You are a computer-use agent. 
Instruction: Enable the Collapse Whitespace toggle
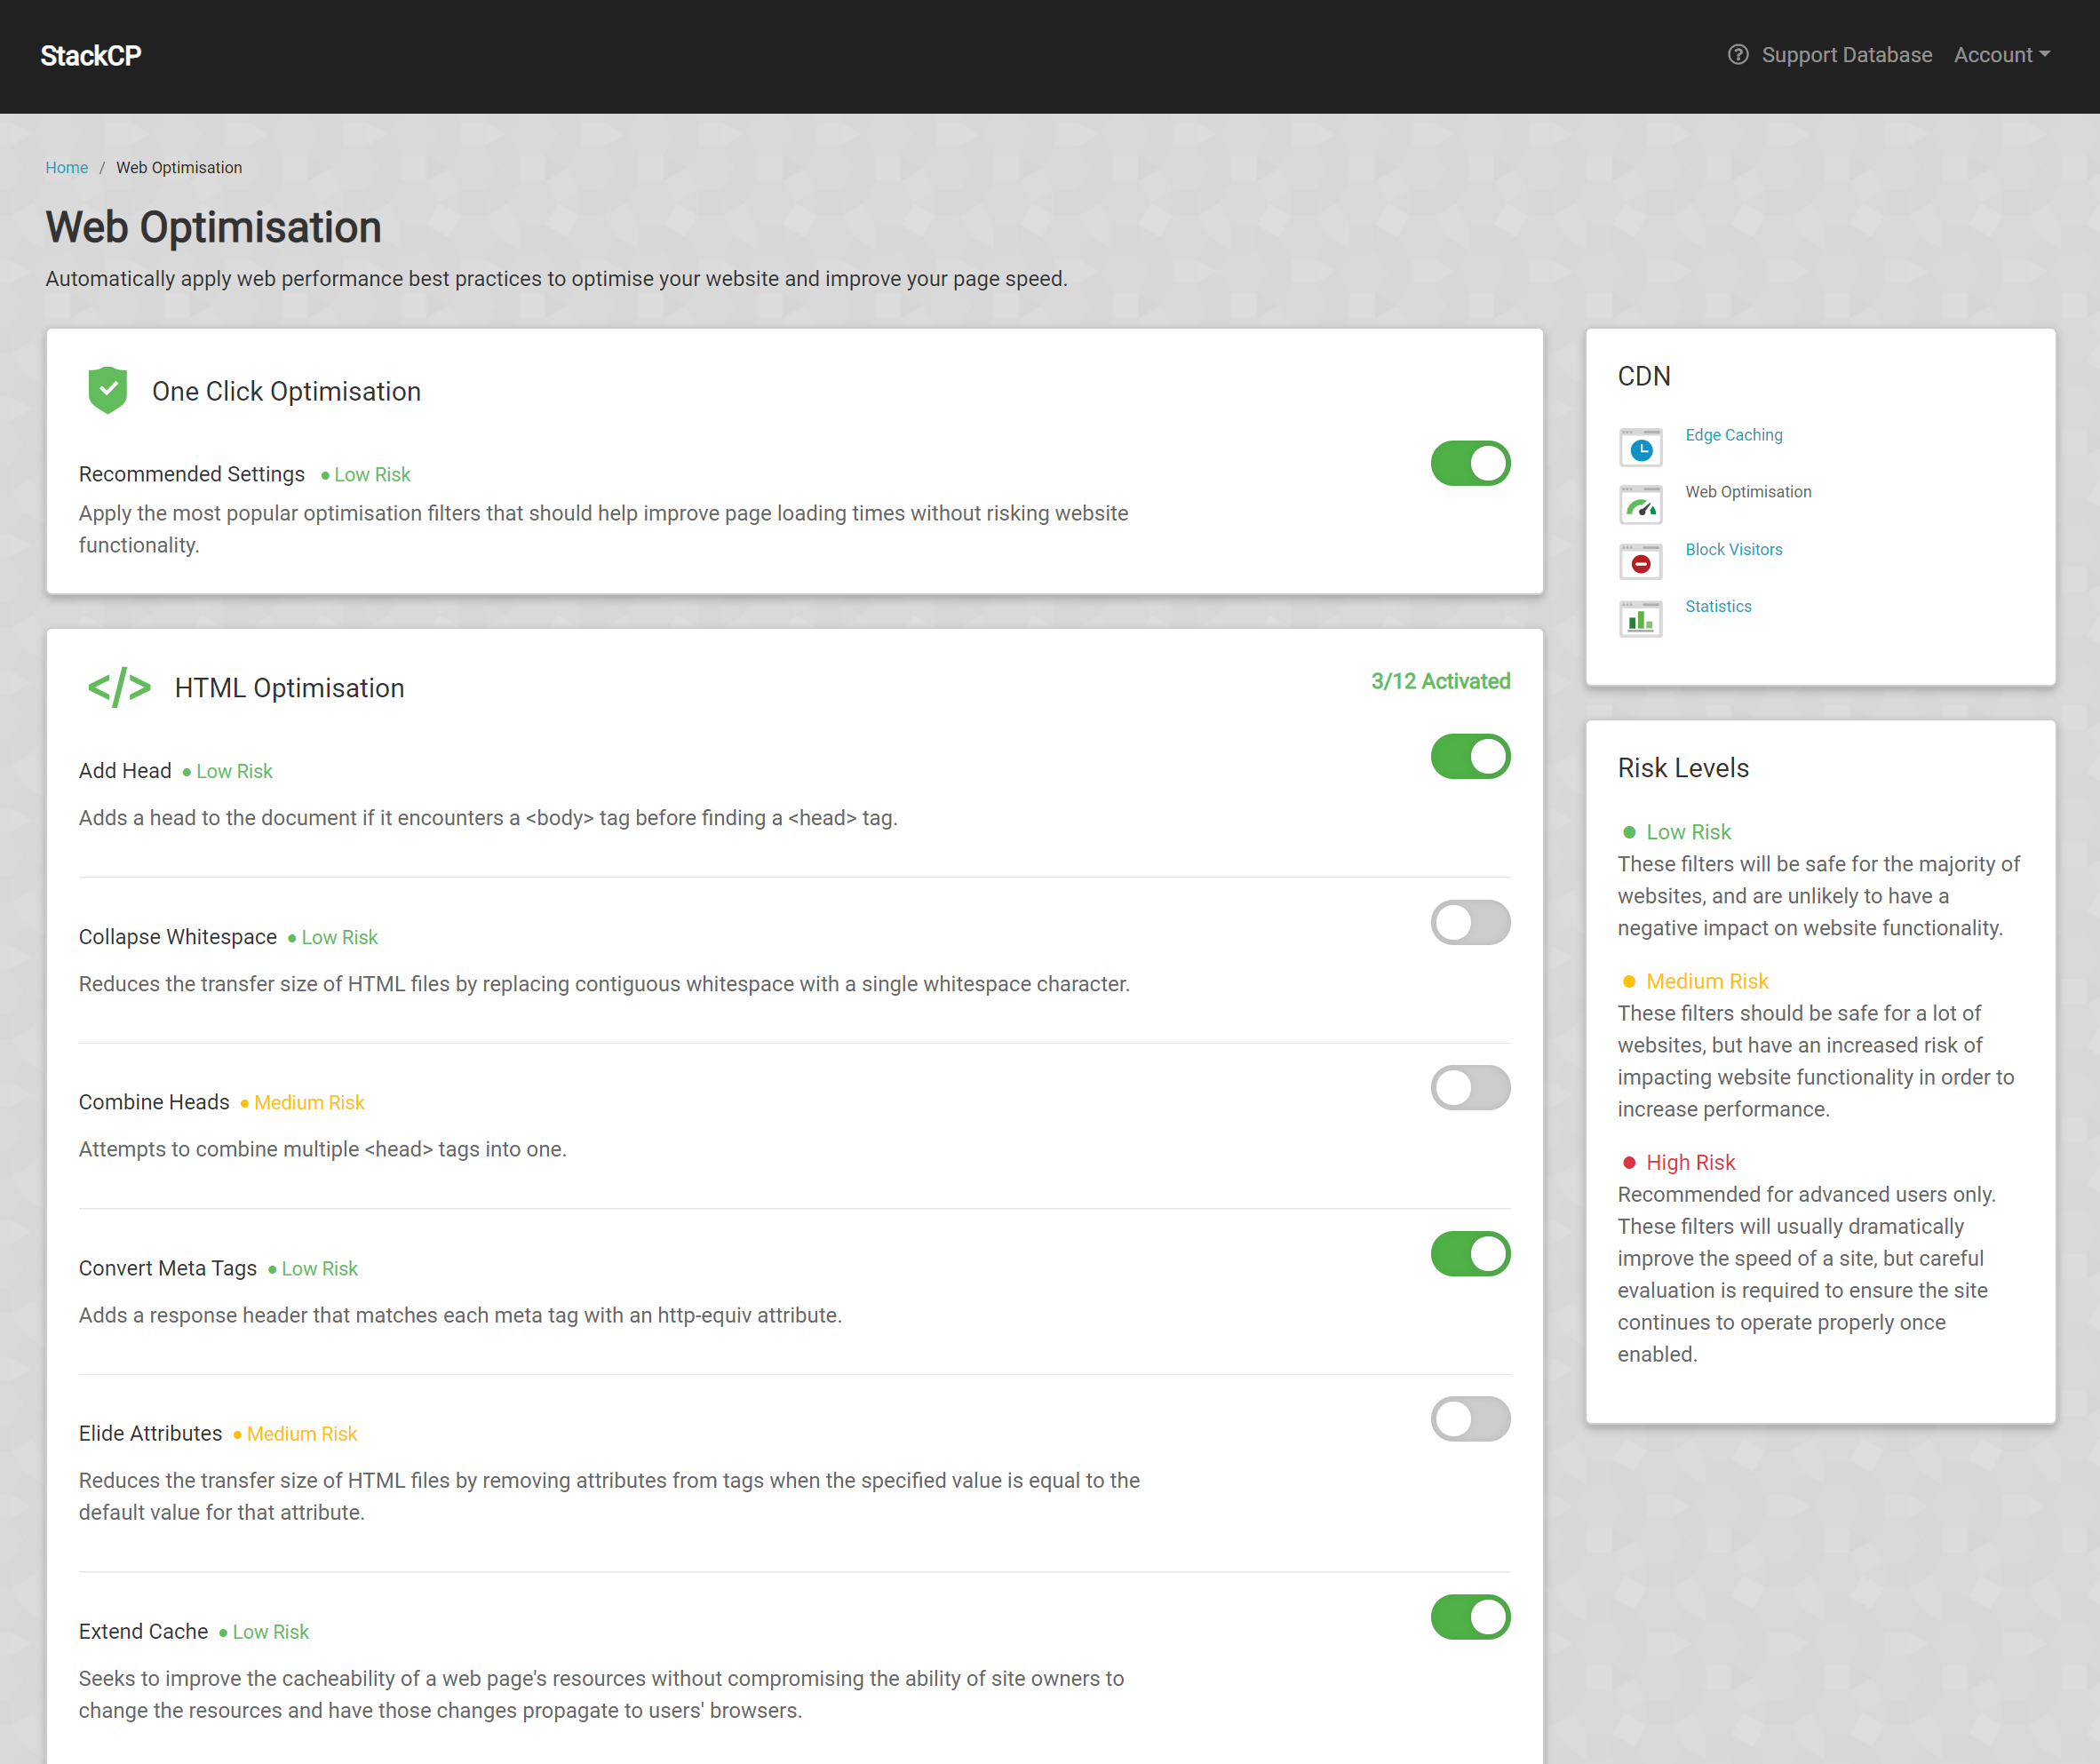[1470, 922]
